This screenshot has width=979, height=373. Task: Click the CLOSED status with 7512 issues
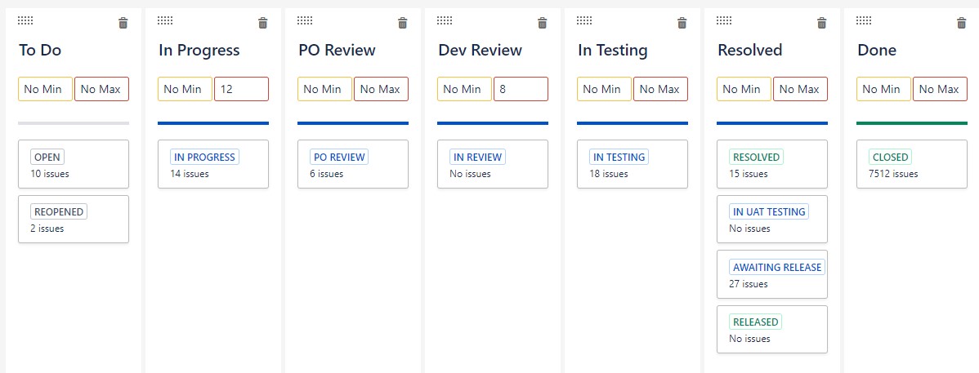tap(912, 164)
